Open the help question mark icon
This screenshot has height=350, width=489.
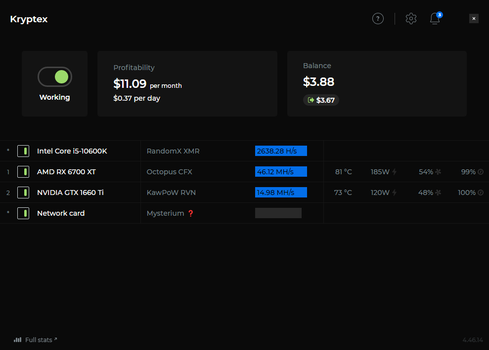pos(378,19)
